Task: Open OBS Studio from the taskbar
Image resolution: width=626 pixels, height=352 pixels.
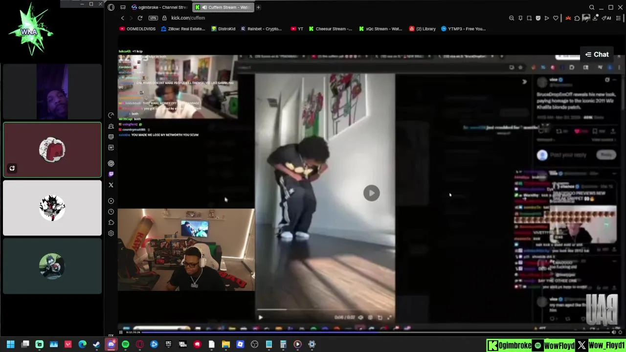Action: [254, 344]
